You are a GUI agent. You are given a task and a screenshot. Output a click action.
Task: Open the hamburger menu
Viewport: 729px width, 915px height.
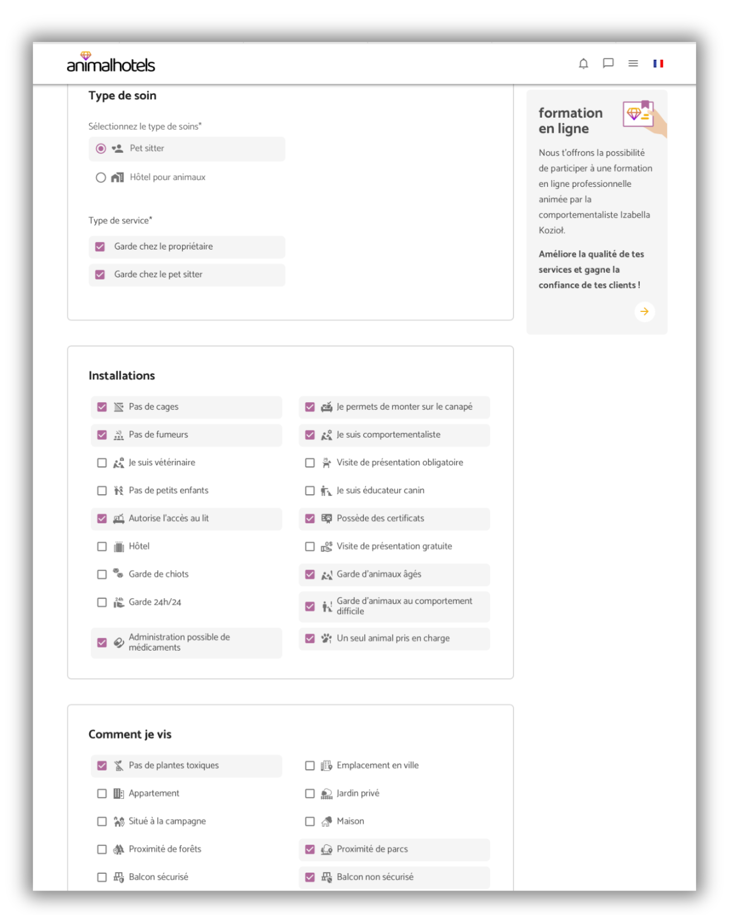(x=633, y=64)
